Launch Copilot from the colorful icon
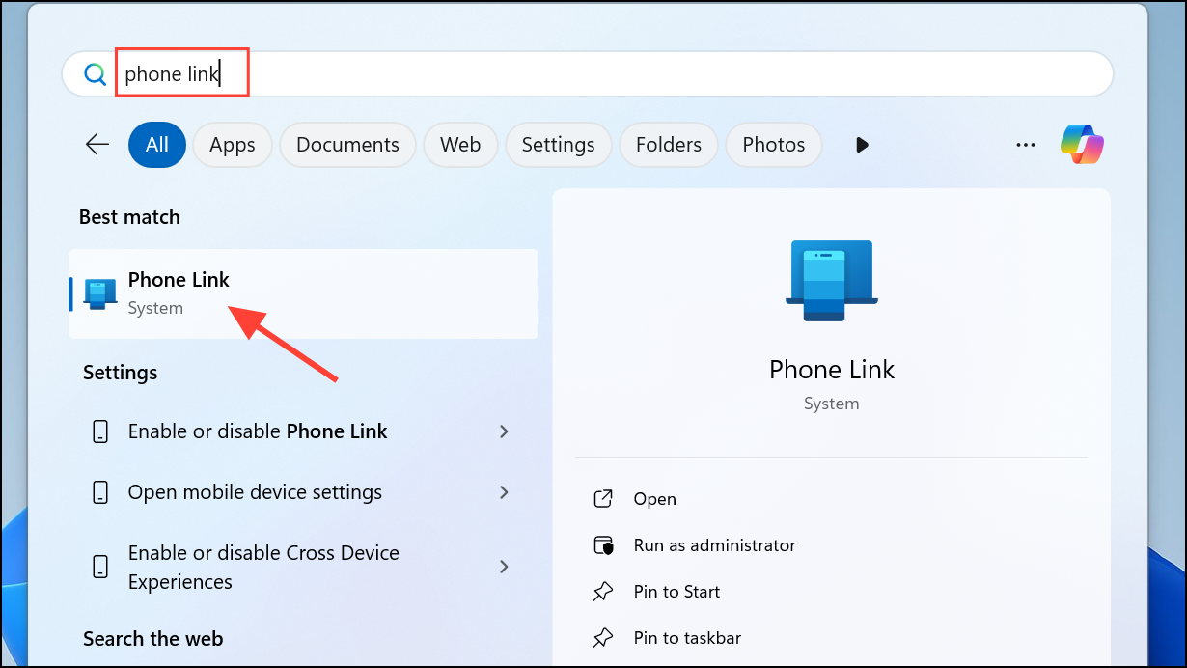The width and height of the screenshot is (1187, 668). 1082,145
